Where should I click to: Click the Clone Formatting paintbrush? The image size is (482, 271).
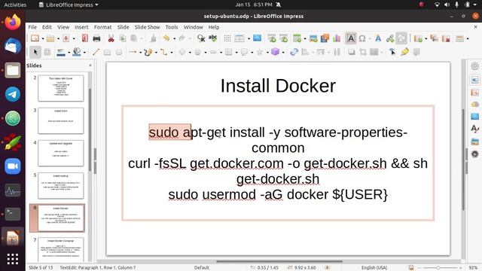153,38
